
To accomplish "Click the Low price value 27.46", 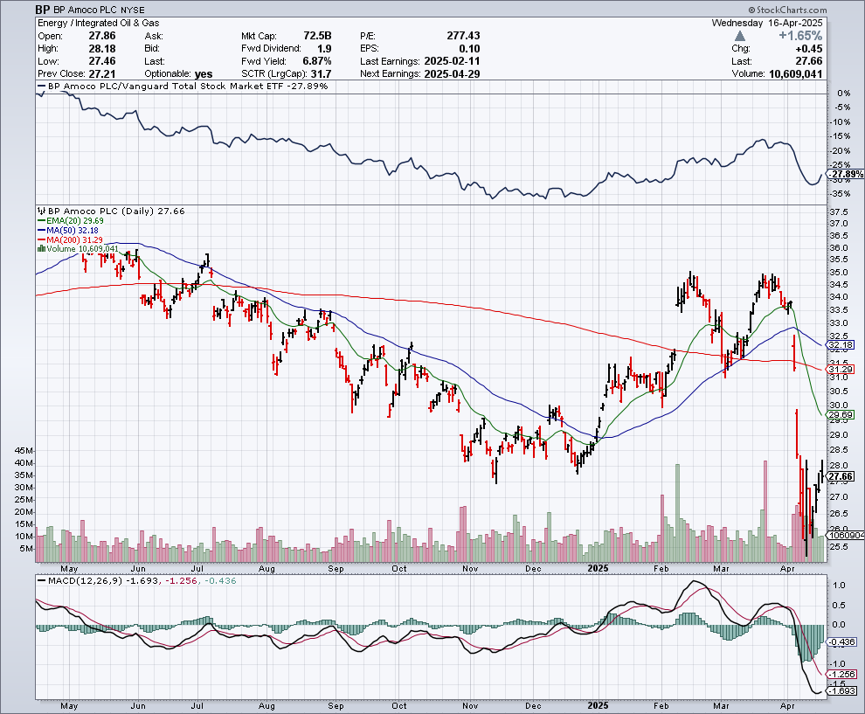I will [102, 61].
